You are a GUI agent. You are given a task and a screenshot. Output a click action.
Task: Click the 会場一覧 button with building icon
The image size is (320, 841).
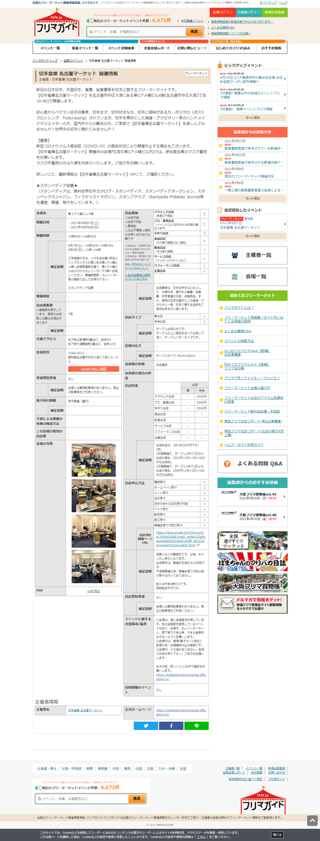coord(252,275)
